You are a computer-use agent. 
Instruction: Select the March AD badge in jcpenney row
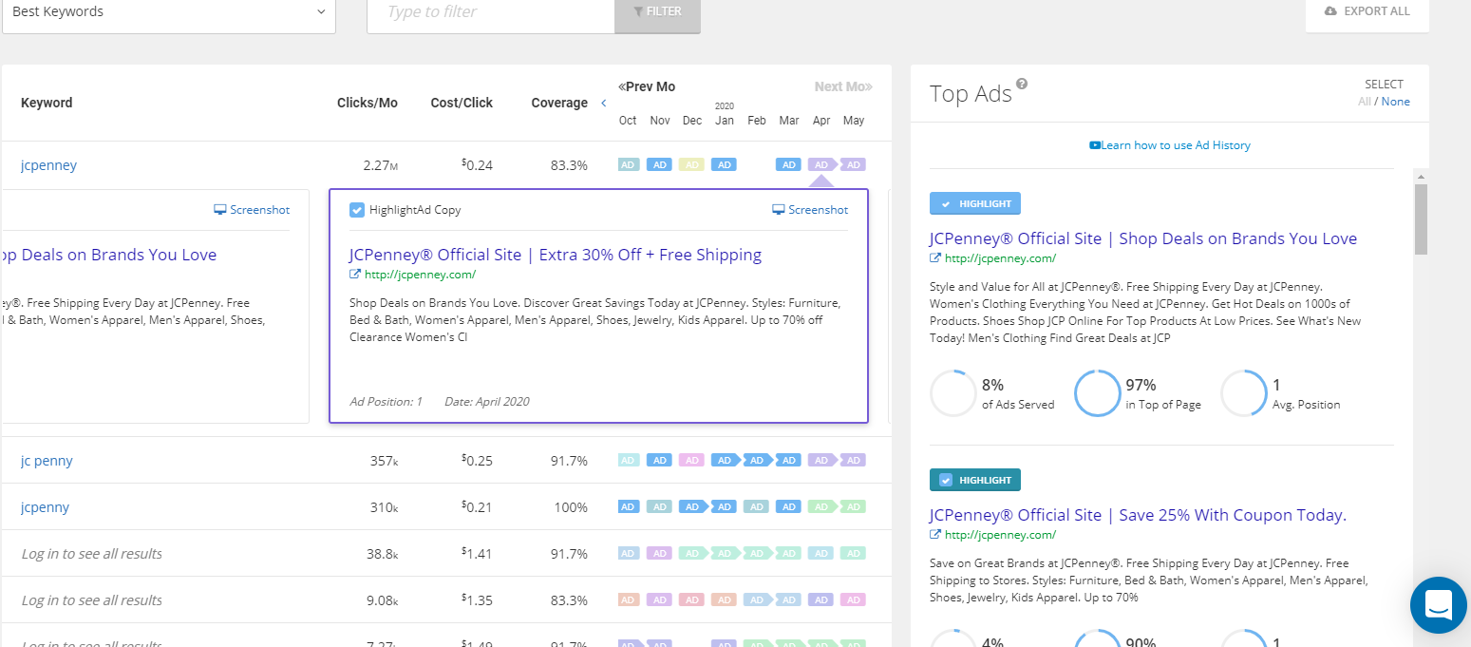788,165
